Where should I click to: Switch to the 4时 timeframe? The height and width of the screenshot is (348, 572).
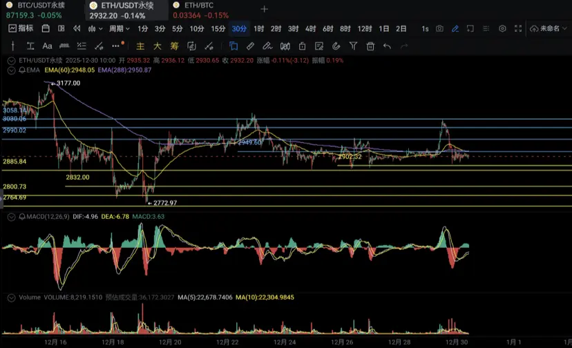point(310,28)
